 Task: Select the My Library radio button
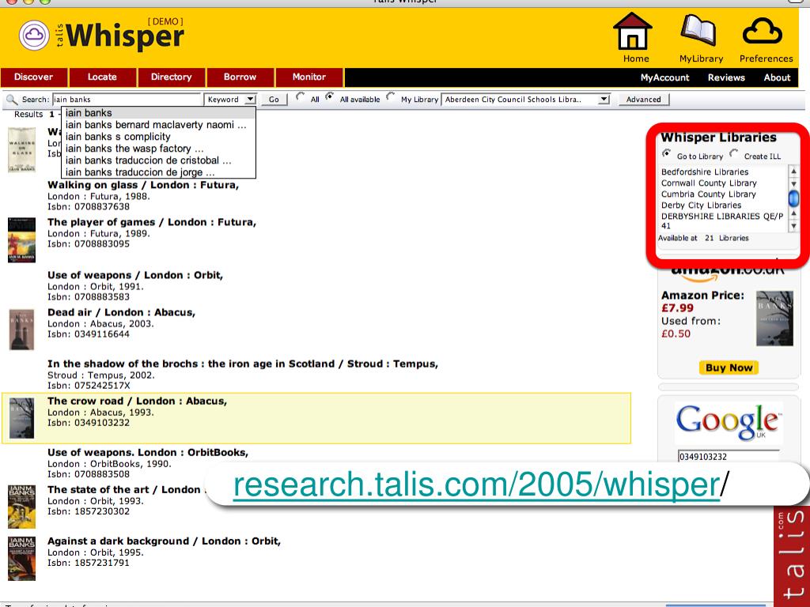coord(391,96)
